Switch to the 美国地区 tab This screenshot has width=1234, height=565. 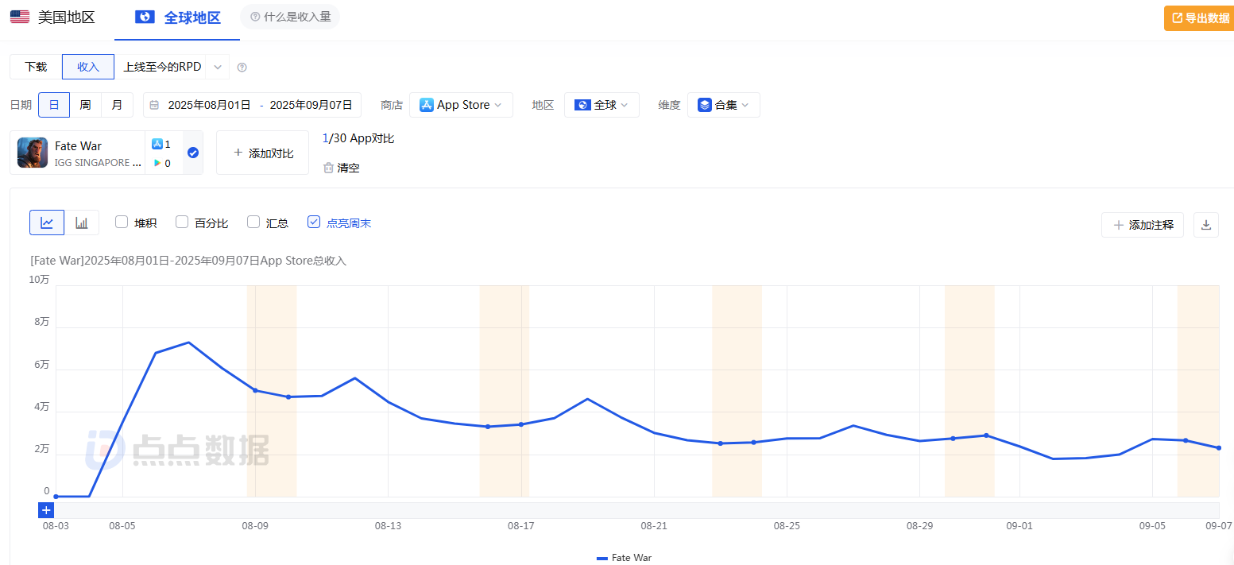[x=53, y=17]
